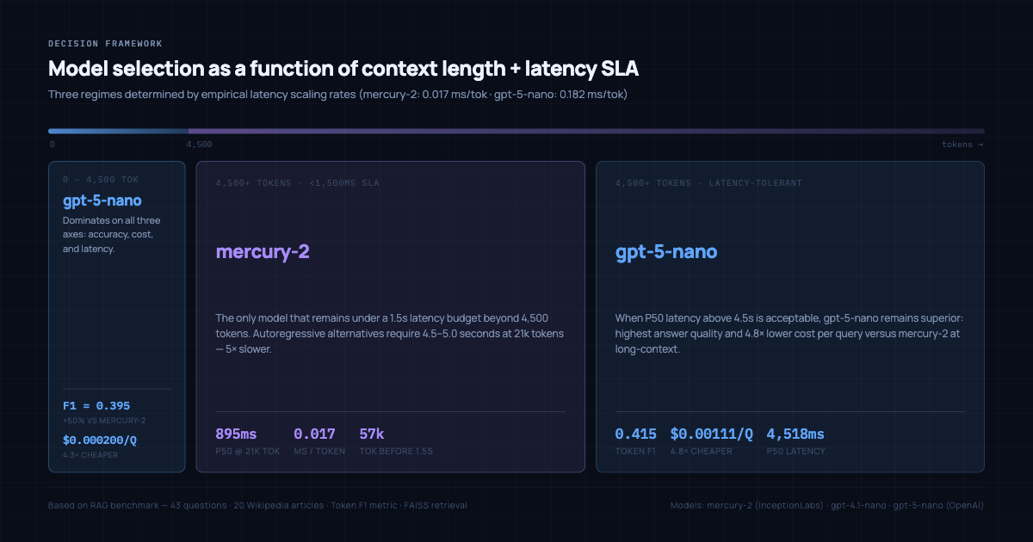Click the Models credits line in the footer
The width and height of the screenshot is (1033, 542).
pyautogui.click(x=826, y=506)
